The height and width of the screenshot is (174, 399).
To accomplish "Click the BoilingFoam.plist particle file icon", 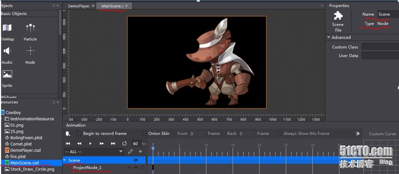I will tap(7, 138).
